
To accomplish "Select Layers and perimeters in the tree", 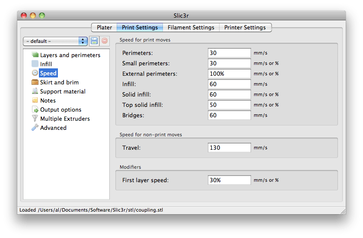I will (70, 55).
